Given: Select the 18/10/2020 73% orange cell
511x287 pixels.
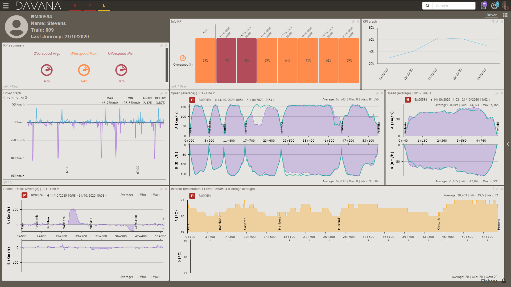Looking at the screenshot, I should pyautogui.click(x=308, y=61).
